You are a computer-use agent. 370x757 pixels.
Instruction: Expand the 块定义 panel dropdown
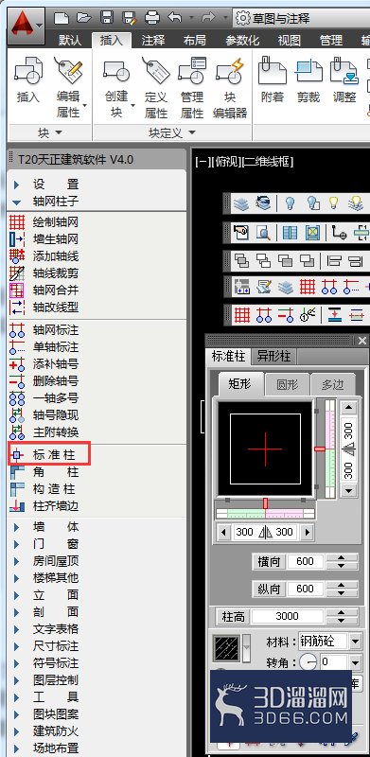172,132
